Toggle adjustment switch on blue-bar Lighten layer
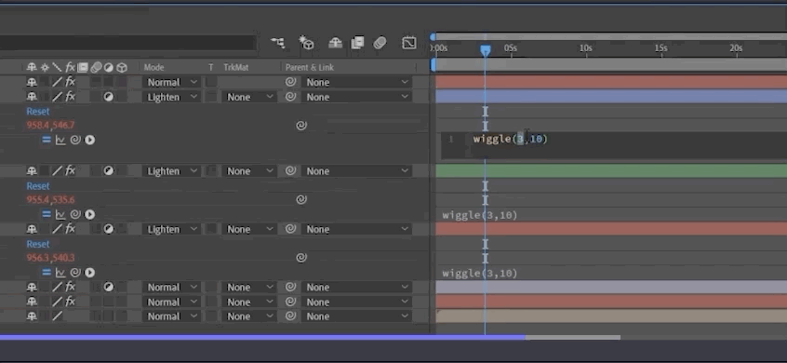The image size is (787, 363). coord(109,97)
